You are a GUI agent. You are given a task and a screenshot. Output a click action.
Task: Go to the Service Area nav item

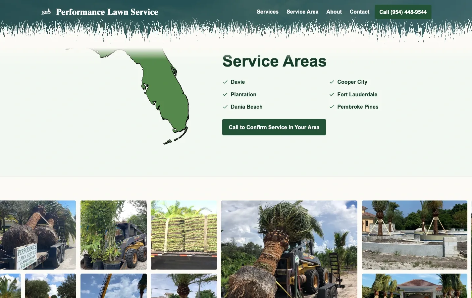tap(302, 12)
